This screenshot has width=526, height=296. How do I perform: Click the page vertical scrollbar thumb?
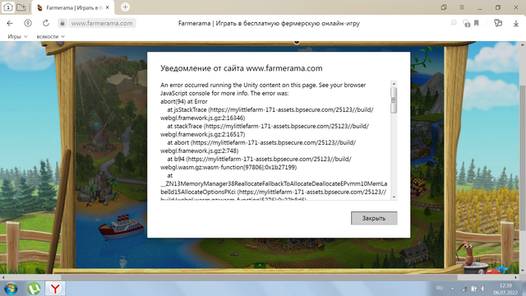pos(523,158)
